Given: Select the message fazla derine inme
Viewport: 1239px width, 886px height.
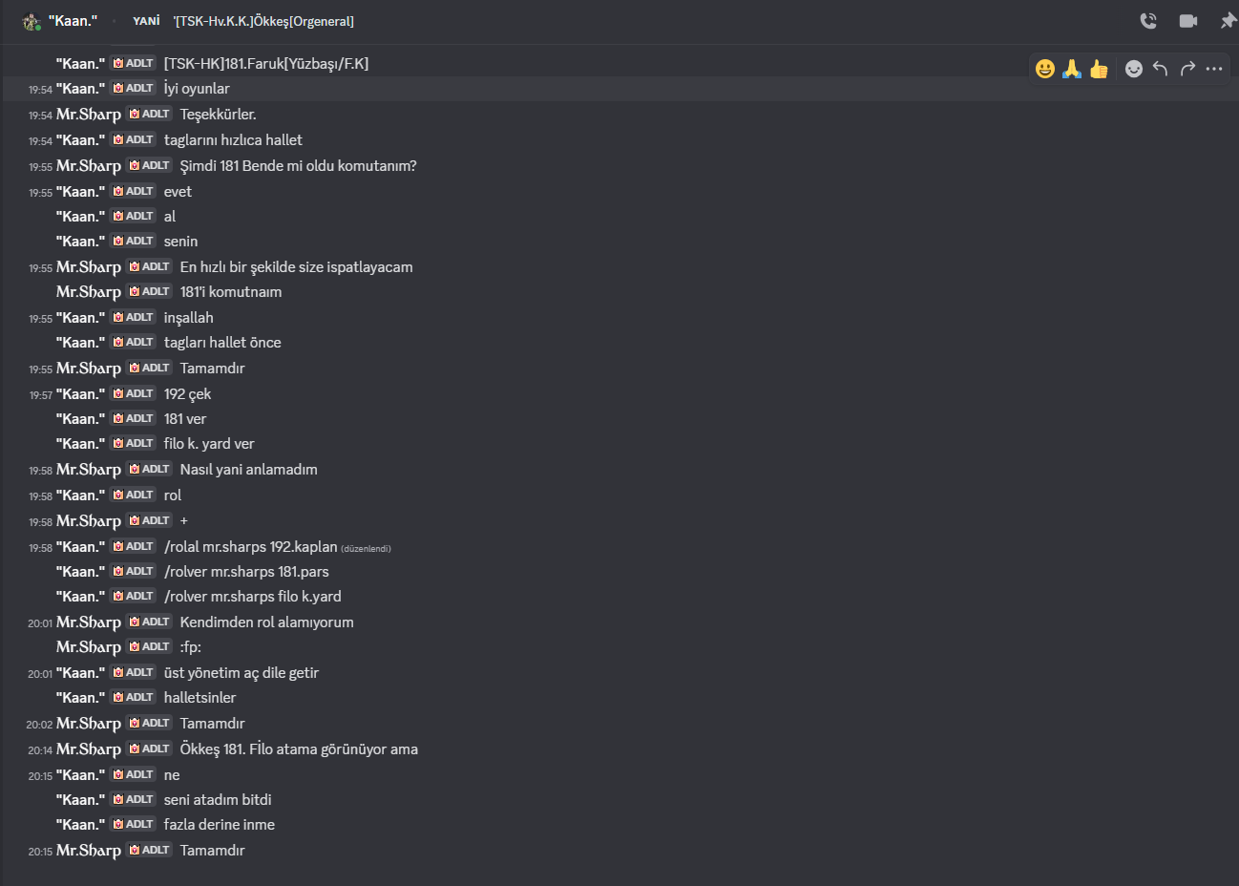Looking at the screenshot, I should [x=220, y=825].
